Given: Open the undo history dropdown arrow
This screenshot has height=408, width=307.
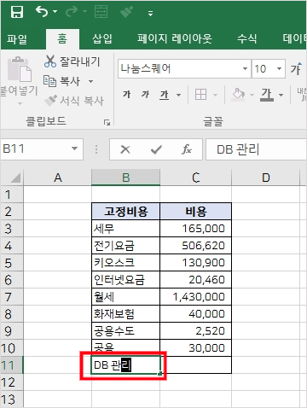Looking at the screenshot, I should 55,12.
